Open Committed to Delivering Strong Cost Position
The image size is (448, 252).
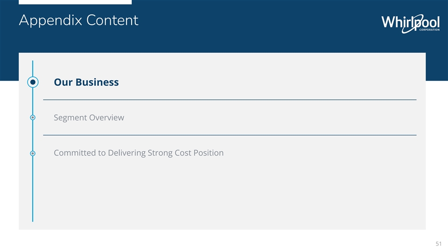point(139,153)
